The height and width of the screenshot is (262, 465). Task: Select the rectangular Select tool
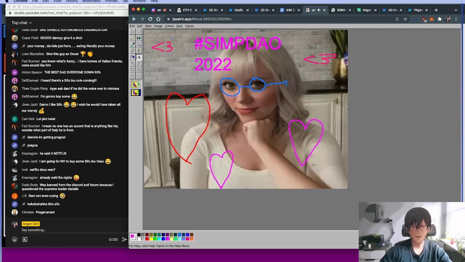coord(139,32)
